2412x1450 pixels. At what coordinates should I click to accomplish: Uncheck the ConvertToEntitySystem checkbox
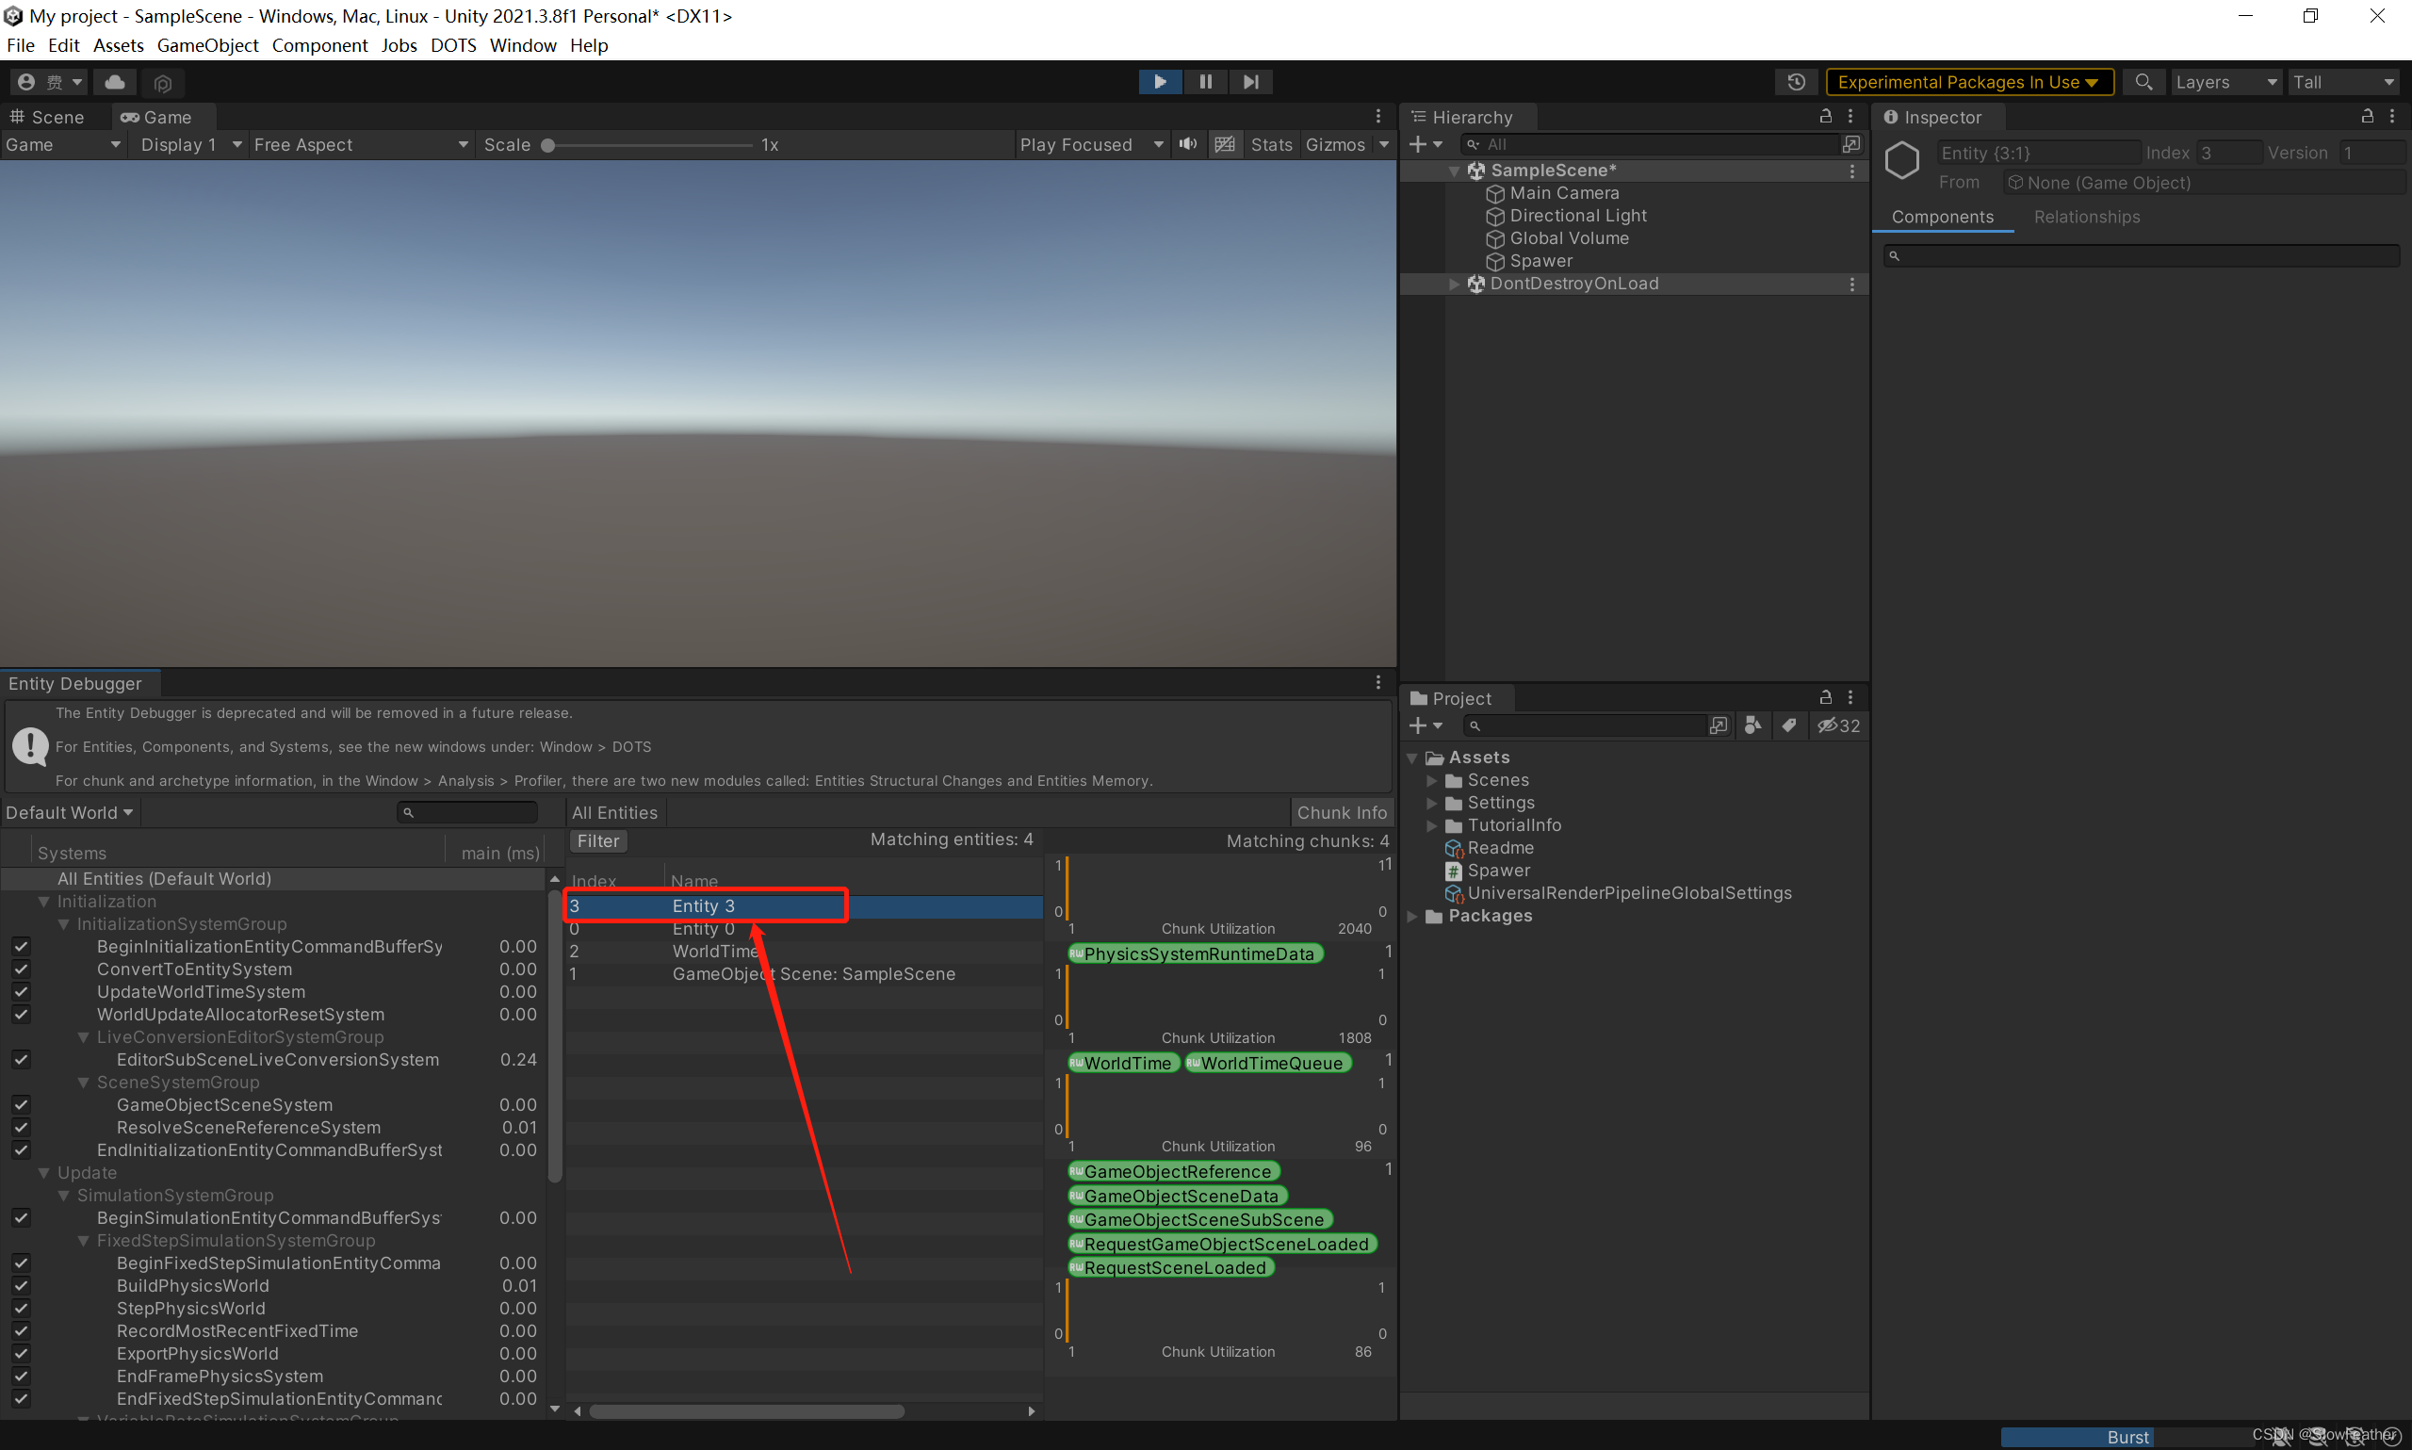[21, 969]
